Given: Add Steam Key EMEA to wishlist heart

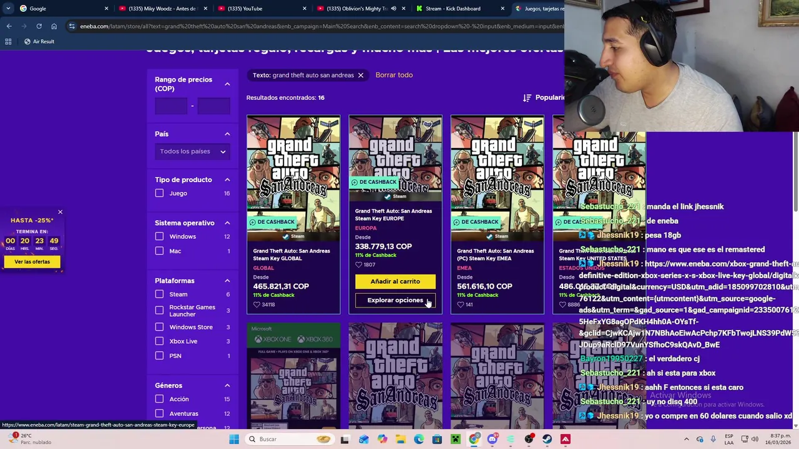Looking at the screenshot, I should tap(461, 304).
